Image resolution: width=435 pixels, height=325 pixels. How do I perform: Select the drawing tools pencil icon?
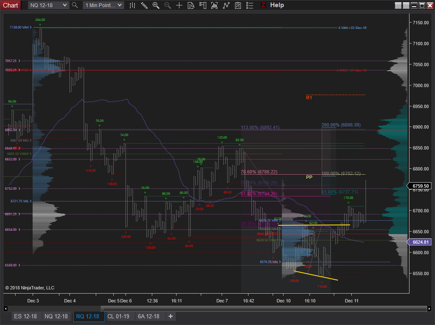tap(144, 5)
